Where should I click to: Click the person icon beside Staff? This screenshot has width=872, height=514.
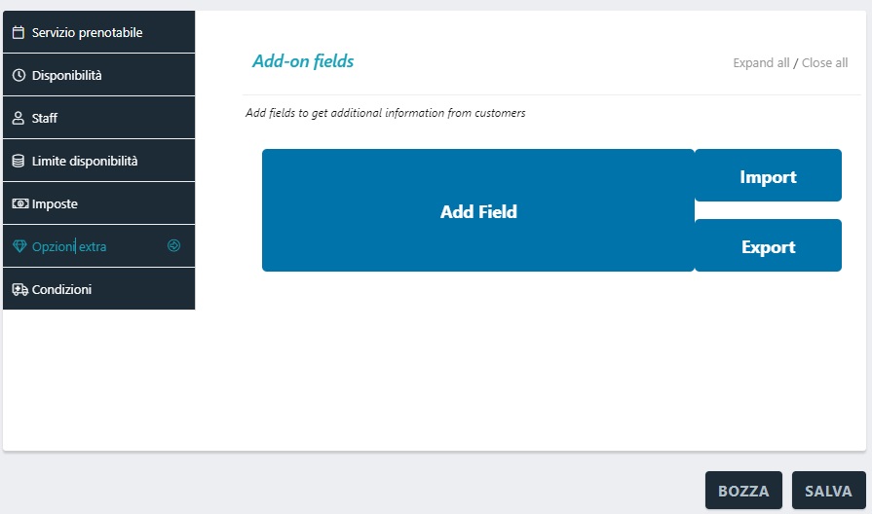19,118
